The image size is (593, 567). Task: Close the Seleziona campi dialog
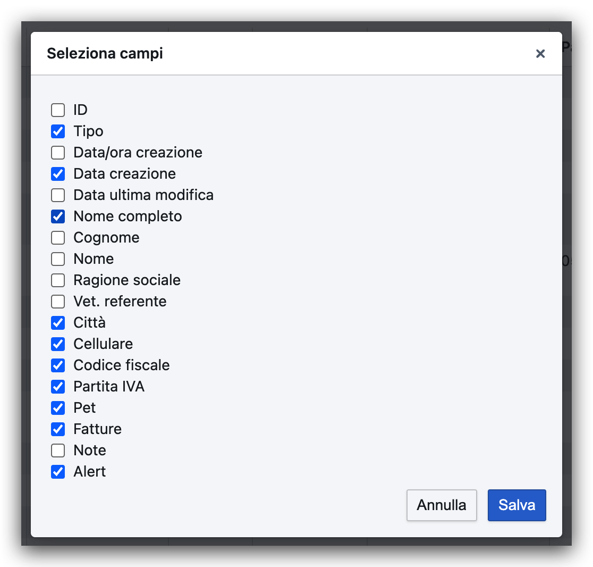click(x=540, y=54)
